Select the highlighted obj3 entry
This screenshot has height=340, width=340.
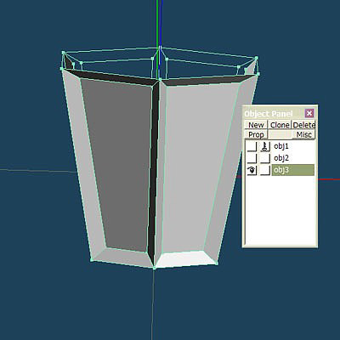coord(293,170)
